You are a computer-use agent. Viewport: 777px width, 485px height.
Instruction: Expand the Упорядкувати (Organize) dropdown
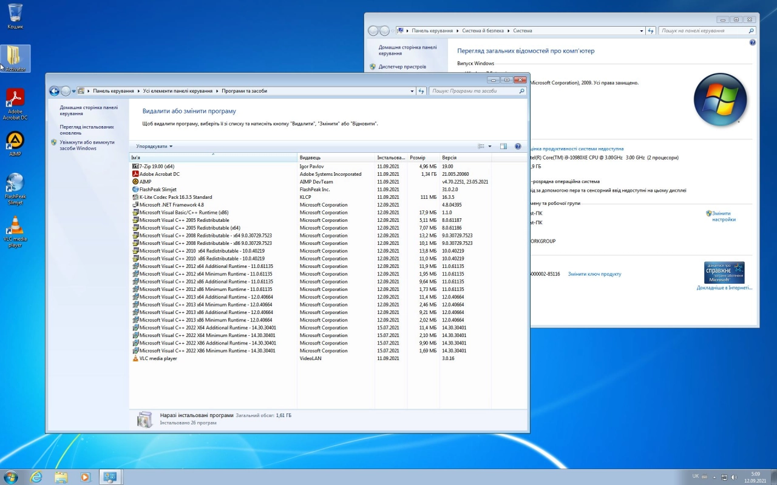click(x=154, y=146)
